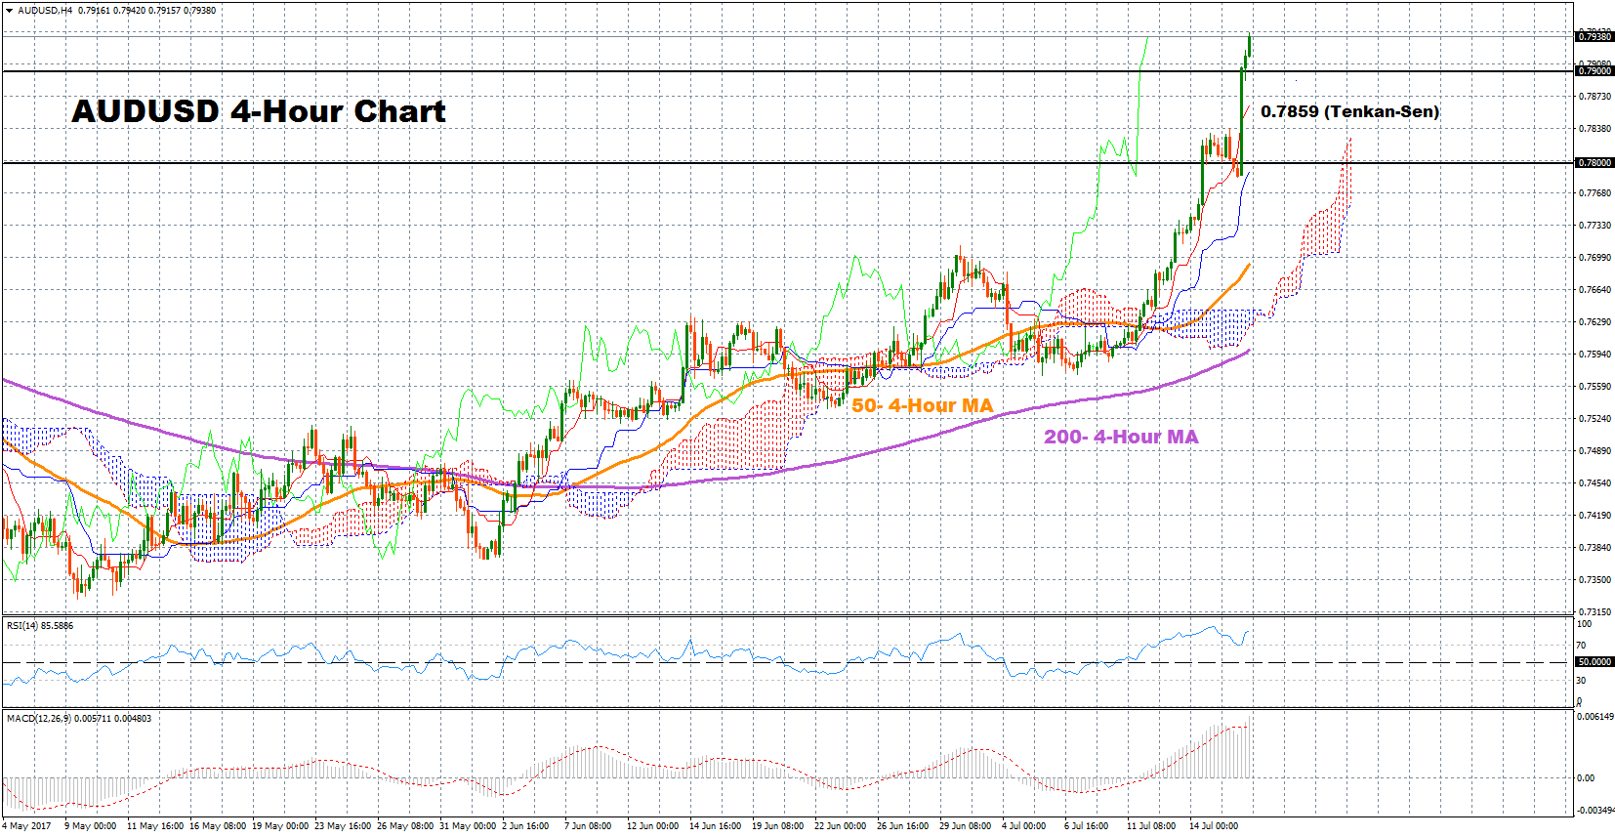The width and height of the screenshot is (1615, 837).
Task: Click the '6 Jul 16:00' time label
Action: pyautogui.click(x=1087, y=826)
